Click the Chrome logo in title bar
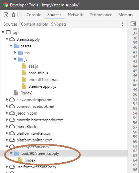 pos(6,5)
